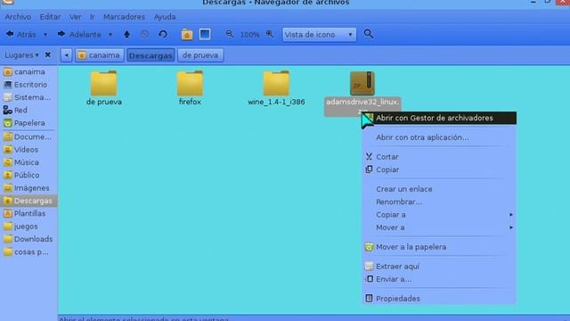Screen dimensions: 570x321
Task: Open the Lugares sidebar selector dropdown
Action: click(21, 55)
